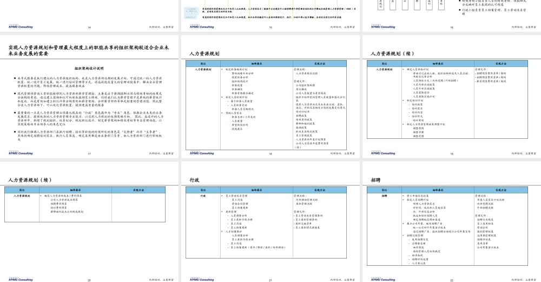Image resolution: width=541 pixels, height=282 pixels.
Task: Click the 内部培训，注意保密 footer on slide 22
Action: pos(524,280)
